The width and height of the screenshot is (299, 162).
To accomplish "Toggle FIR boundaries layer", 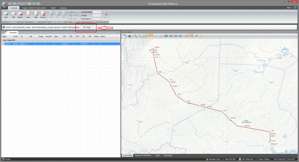I will click(186, 36).
